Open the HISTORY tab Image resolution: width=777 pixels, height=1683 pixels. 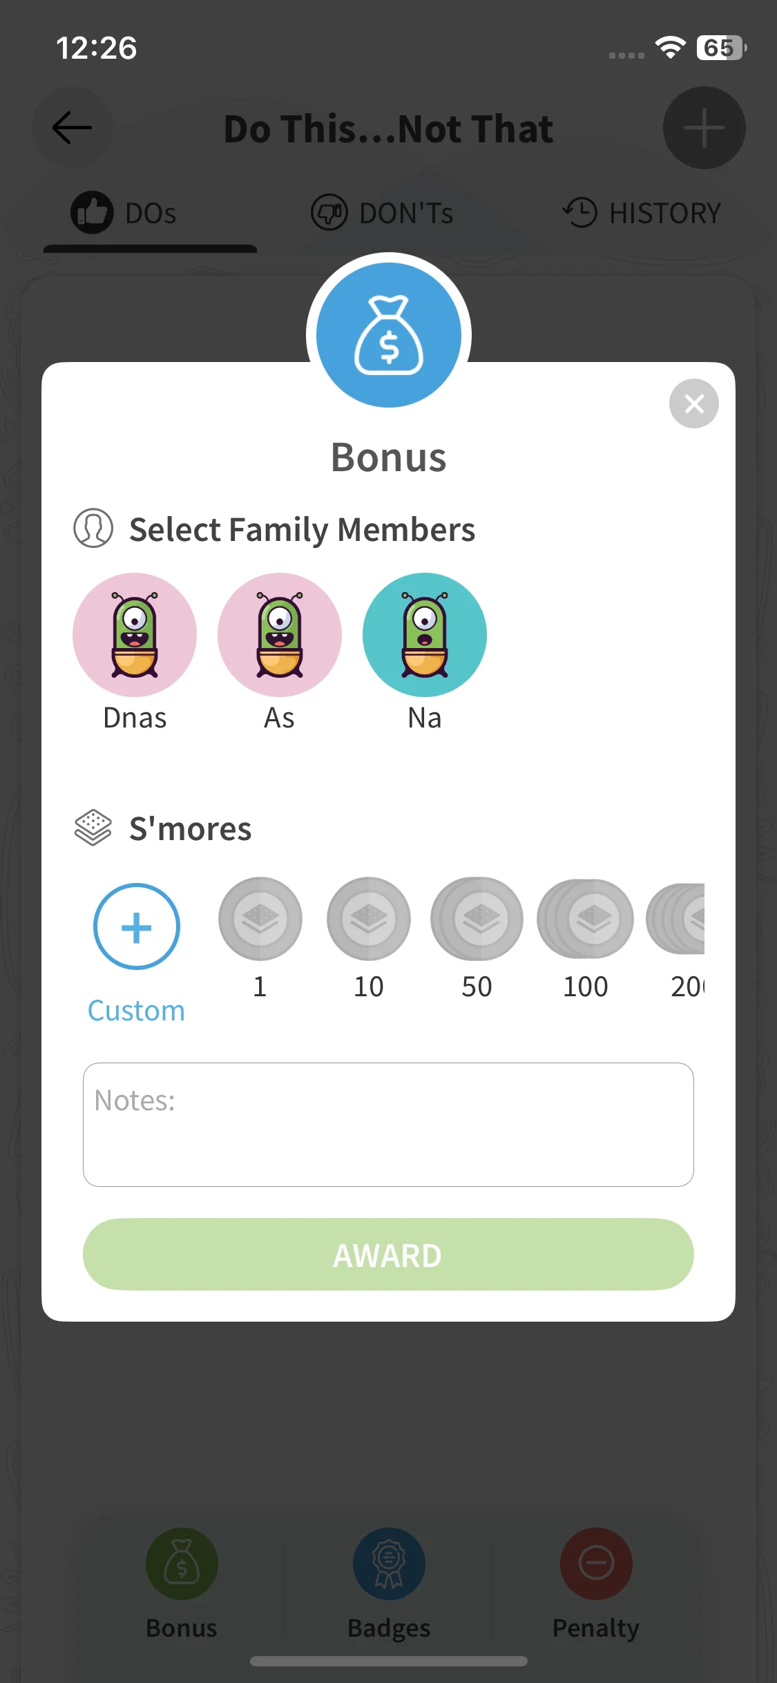point(642,213)
